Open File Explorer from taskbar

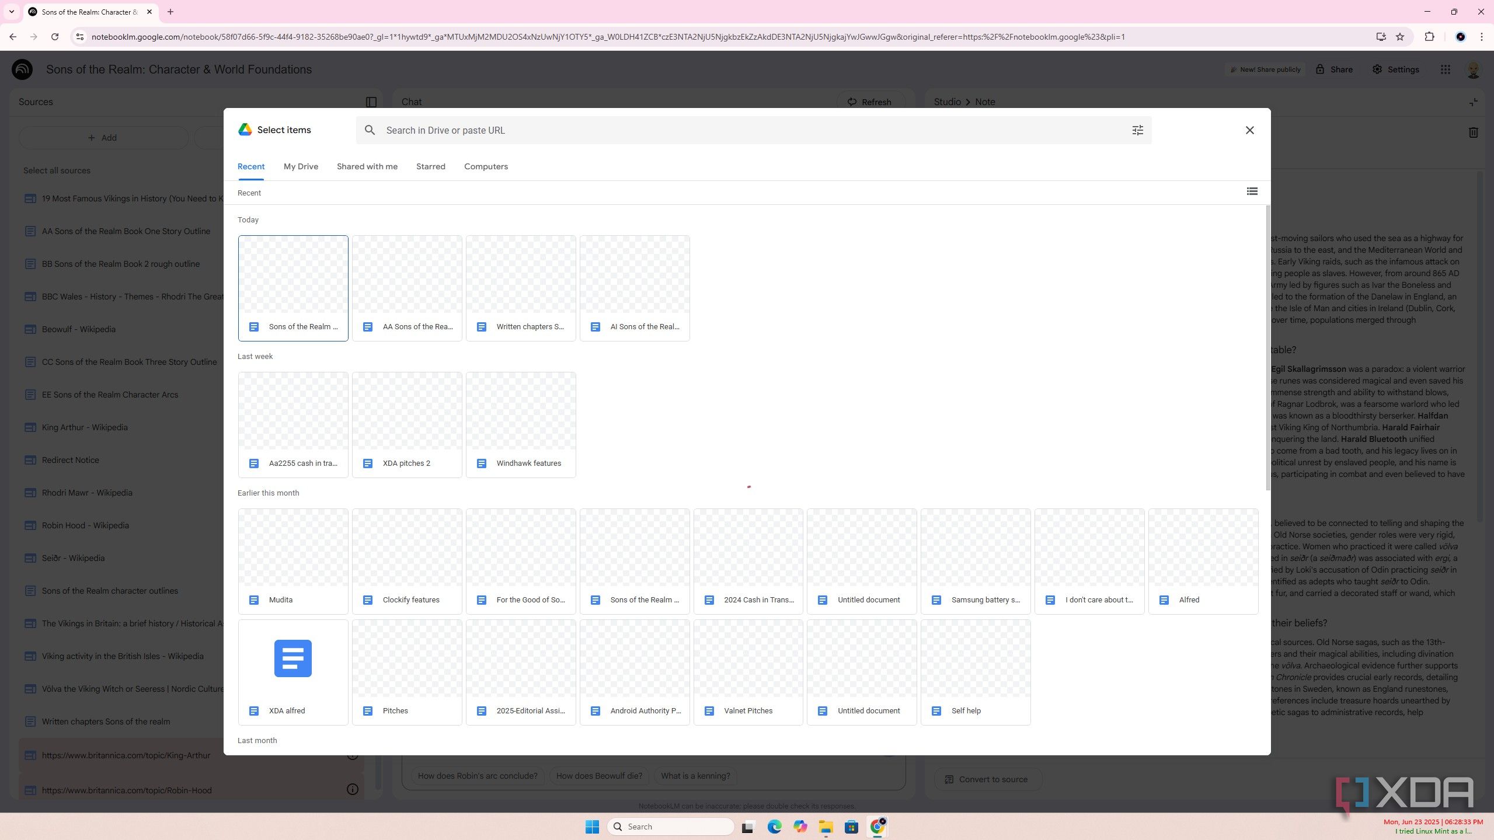[x=825, y=827]
